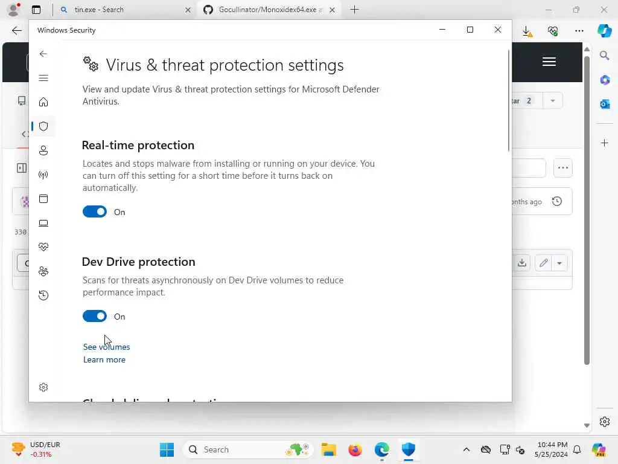This screenshot has width=618, height=464.
Task: Expand the GitHub Star dropdown arrow
Action: [x=553, y=101]
